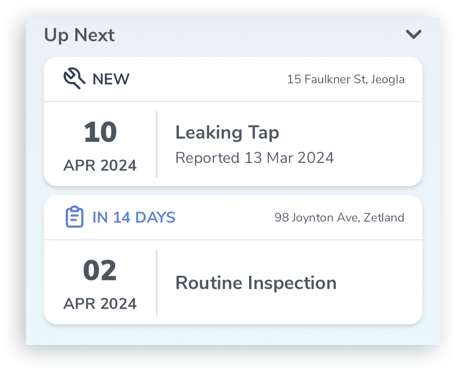
Task: Click the clipboard inspection icon
Action: click(x=75, y=217)
